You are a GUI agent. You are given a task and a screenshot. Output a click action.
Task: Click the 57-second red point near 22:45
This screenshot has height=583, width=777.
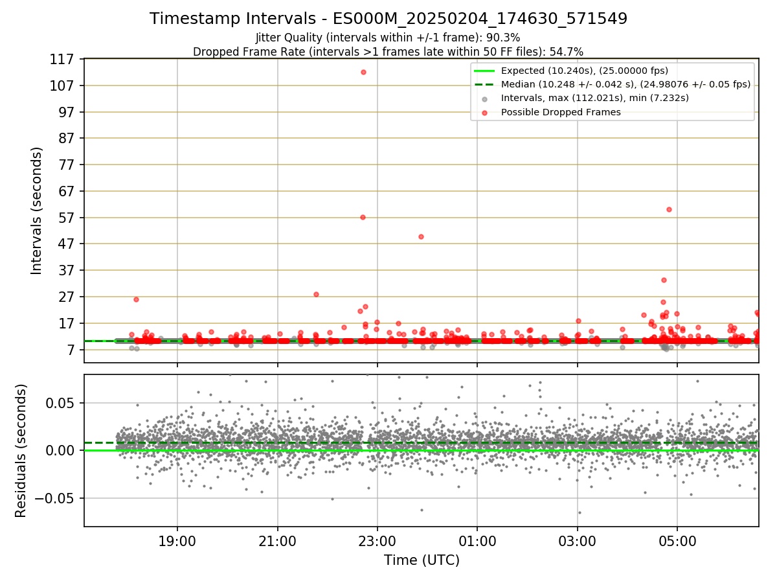point(363,217)
